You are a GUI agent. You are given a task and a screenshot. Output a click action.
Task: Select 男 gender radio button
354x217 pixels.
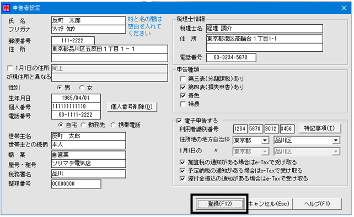click(x=60, y=88)
